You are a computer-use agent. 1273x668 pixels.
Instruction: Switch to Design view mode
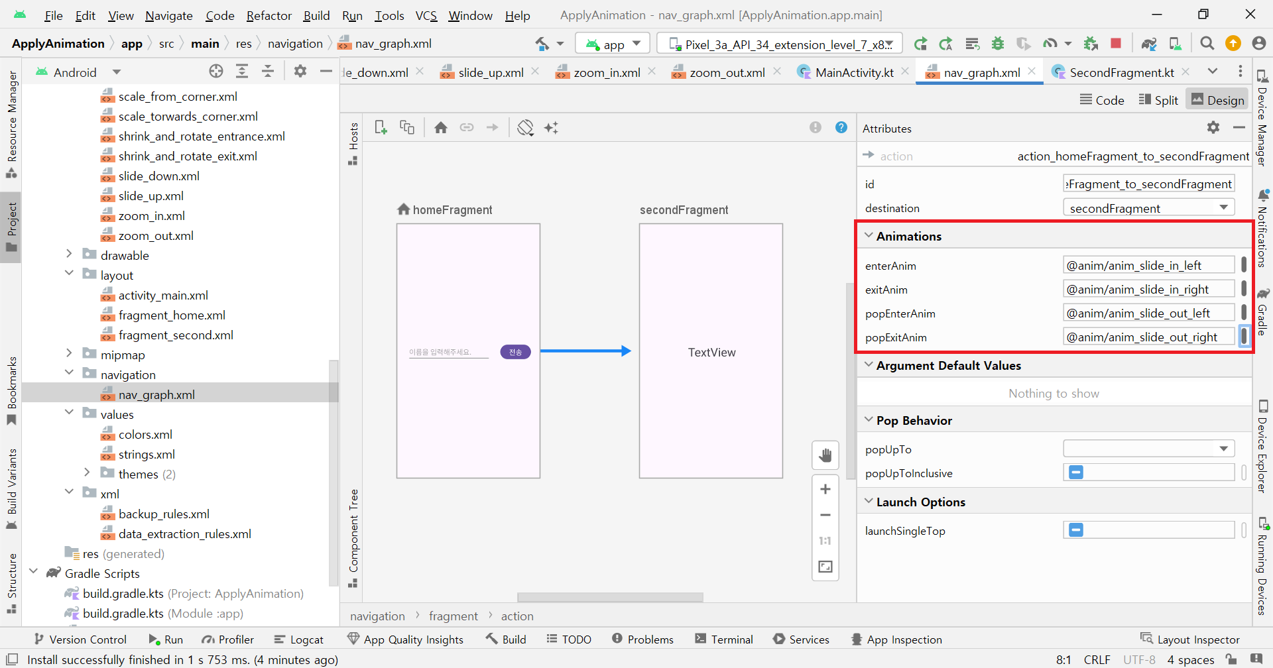[1218, 100]
